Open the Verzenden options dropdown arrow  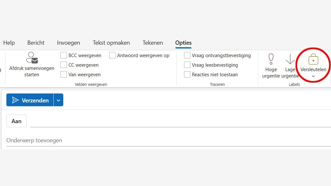58,100
